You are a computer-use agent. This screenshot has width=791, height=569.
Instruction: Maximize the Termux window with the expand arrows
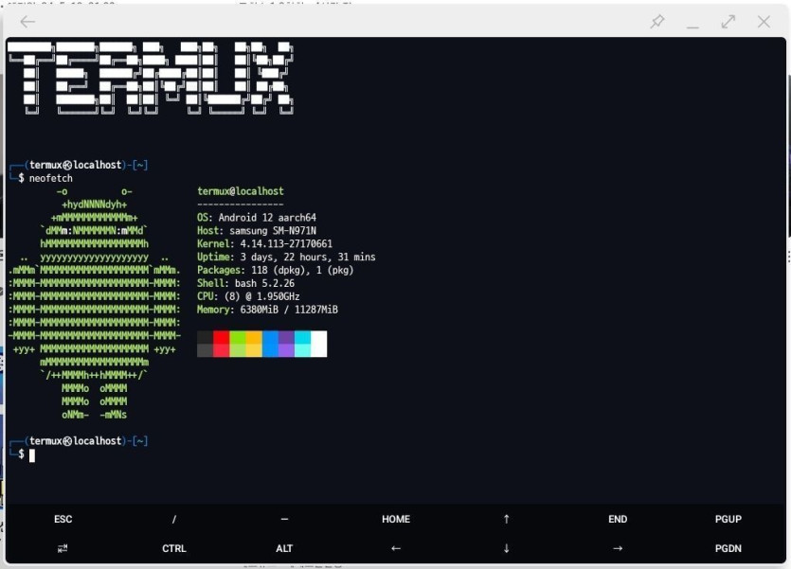coord(728,22)
